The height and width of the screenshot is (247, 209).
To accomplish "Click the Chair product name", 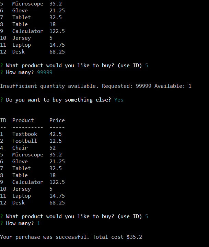I will pos(20,148).
